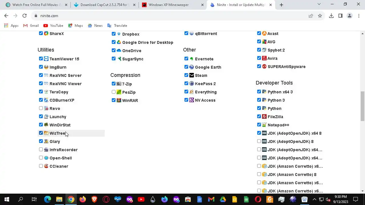
Task: Click the page's vertical scrollbar thumb
Action: (362, 106)
